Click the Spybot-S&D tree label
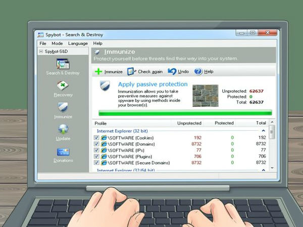Image resolution: width=303 pixels, height=227 pixels. [x=56, y=51]
